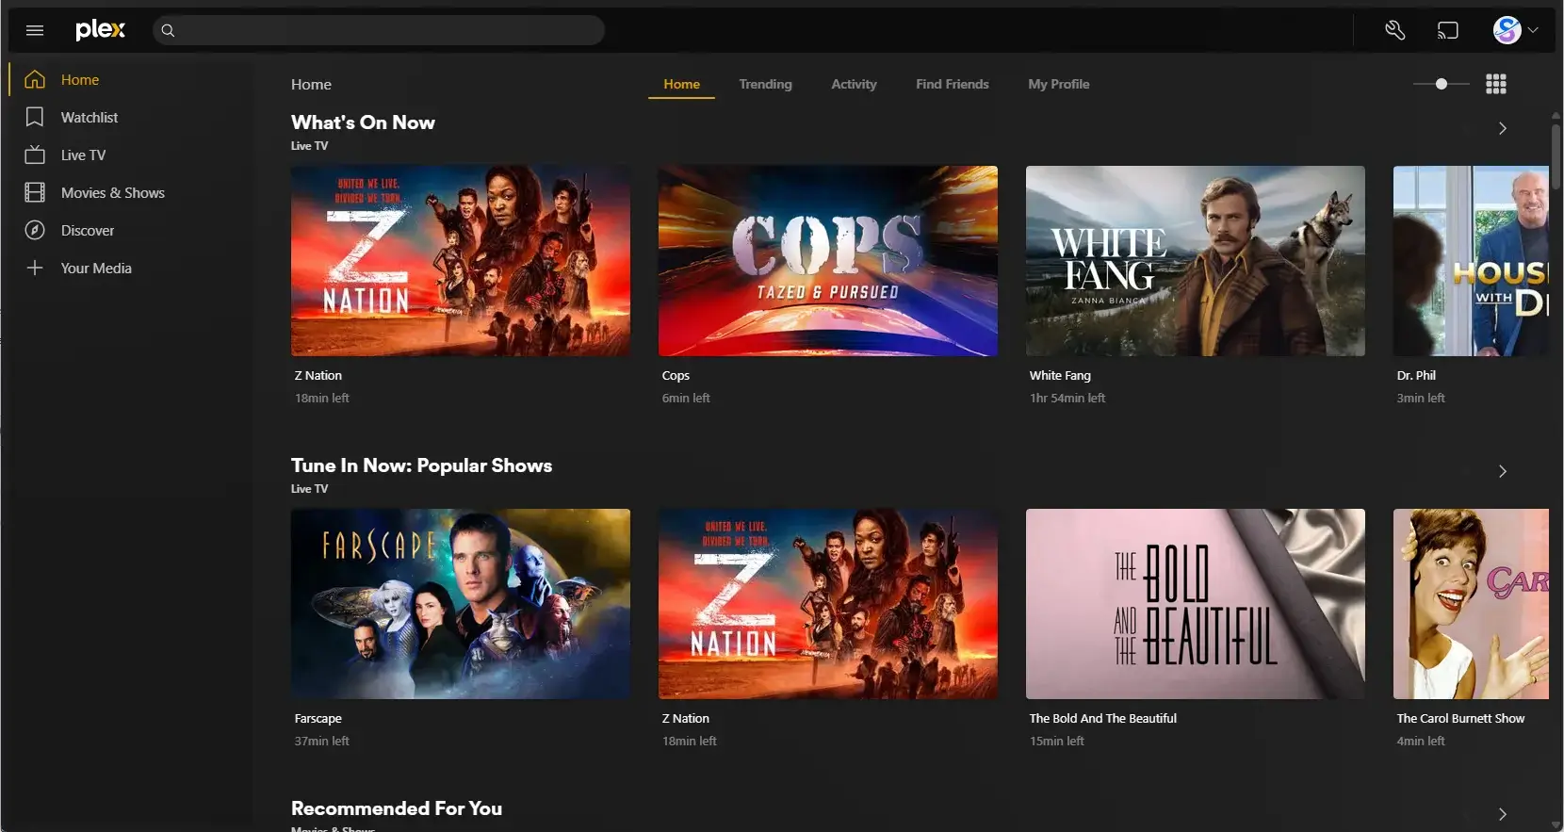Click the Discover compass icon
This screenshot has width=1564, height=832.
(x=35, y=230)
